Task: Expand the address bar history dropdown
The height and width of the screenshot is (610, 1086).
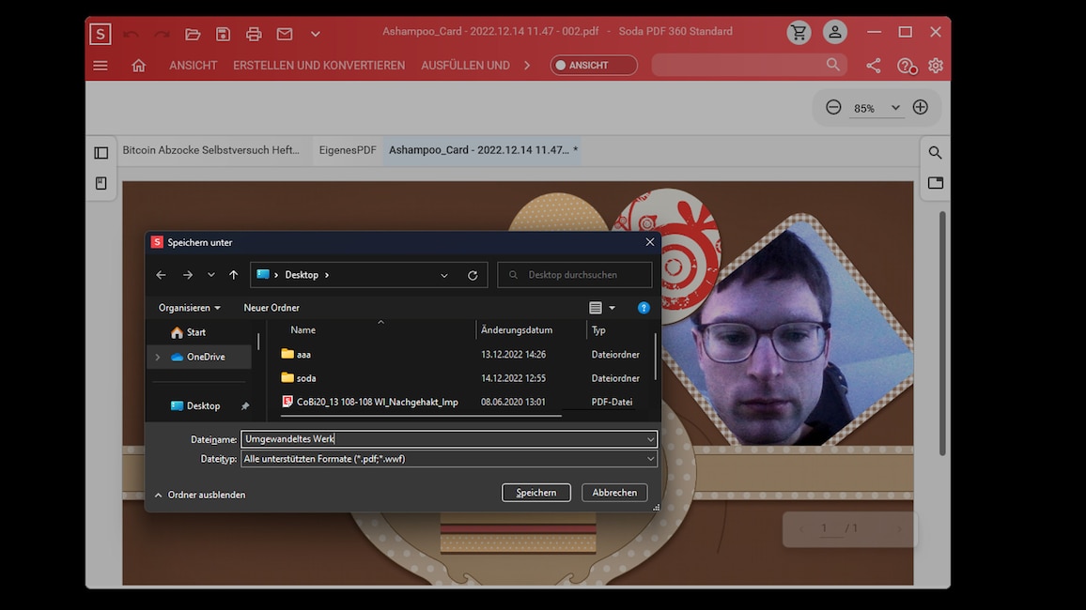Action: coord(444,275)
